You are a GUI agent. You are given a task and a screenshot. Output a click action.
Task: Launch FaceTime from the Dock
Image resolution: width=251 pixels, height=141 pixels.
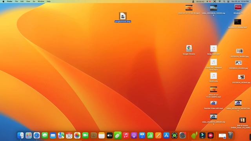[x=85, y=136]
